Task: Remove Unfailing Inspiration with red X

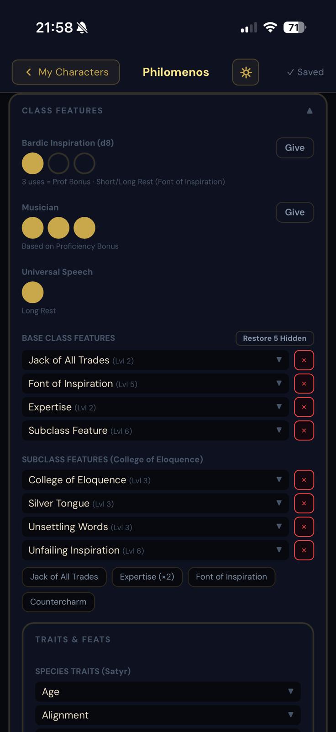Action: pyautogui.click(x=304, y=550)
